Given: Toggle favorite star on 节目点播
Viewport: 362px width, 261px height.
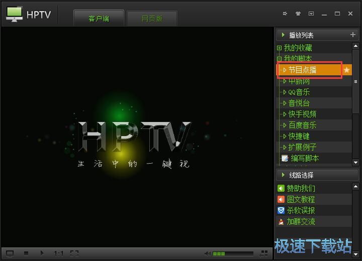Looking at the screenshot, I should click(346, 70).
